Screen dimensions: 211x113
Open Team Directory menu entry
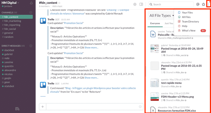[x=190, y=22]
